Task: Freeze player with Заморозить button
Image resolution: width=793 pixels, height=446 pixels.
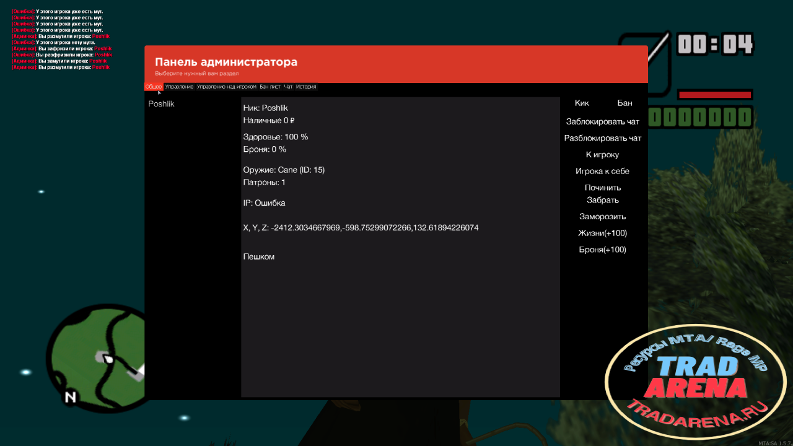Action: [603, 217]
